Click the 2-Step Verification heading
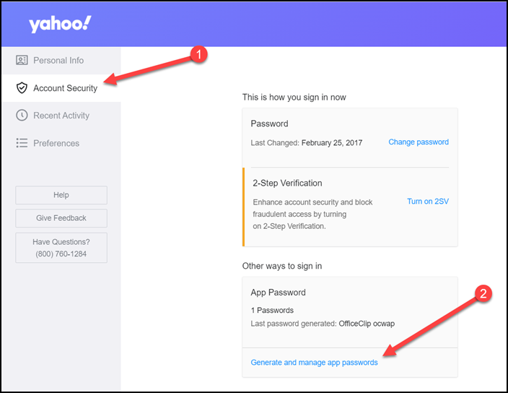The image size is (508, 393). (287, 183)
